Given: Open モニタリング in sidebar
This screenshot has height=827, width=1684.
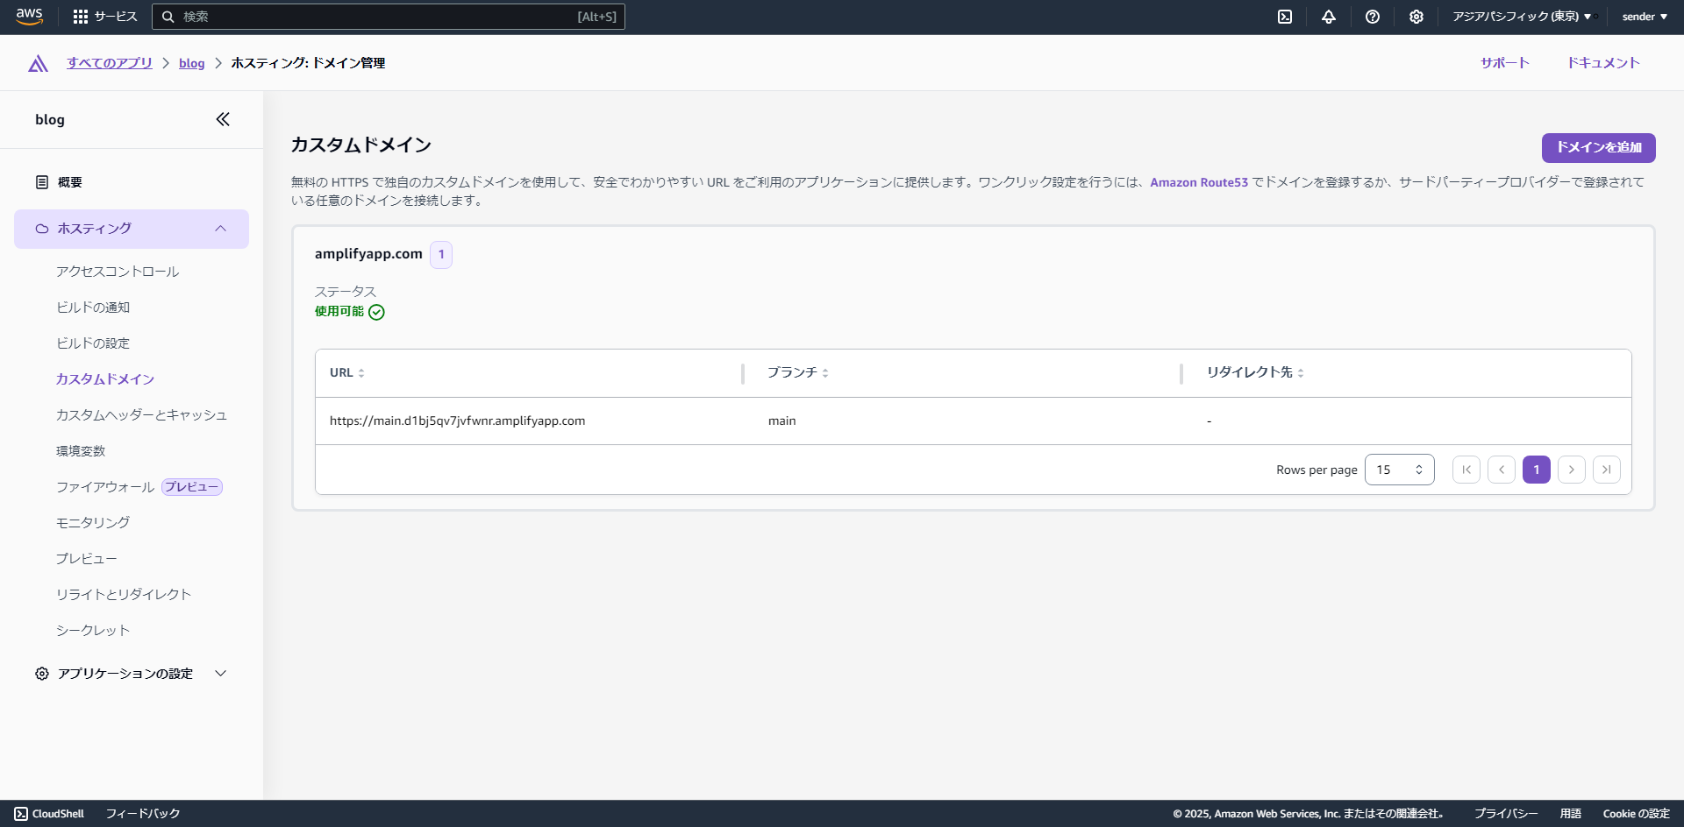Looking at the screenshot, I should [x=93, y=523].
